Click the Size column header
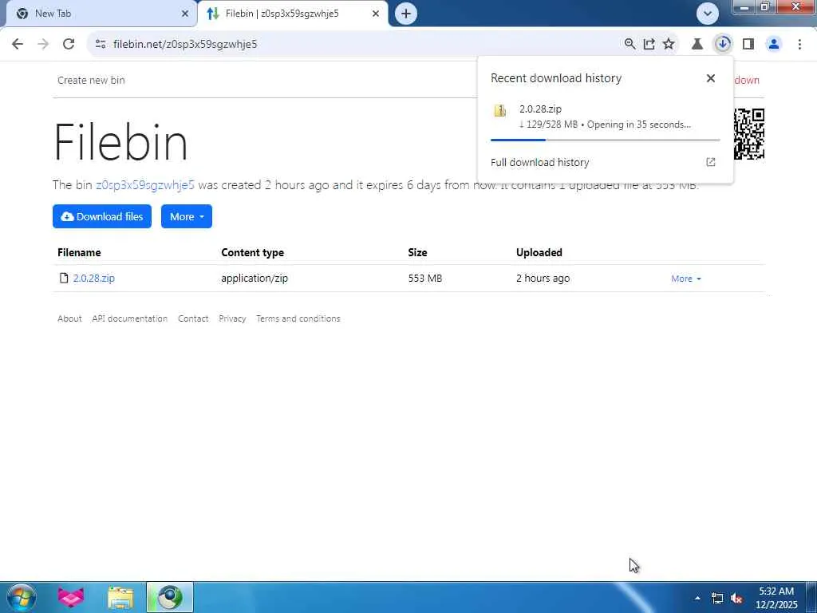The width and height of the screenshot is (817, 613). [417, 253]
